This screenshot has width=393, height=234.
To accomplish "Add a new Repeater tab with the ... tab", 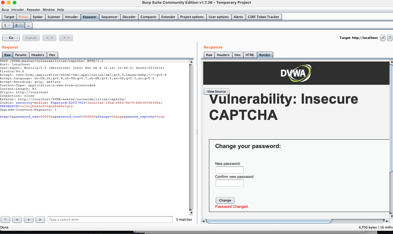I will 28,26.
